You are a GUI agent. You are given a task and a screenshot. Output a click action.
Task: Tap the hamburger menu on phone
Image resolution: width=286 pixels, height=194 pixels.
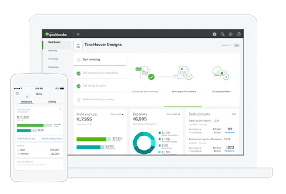pos(17,94)
